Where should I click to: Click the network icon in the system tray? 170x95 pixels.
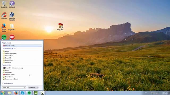pyautogui.click(x=157, y=93)
